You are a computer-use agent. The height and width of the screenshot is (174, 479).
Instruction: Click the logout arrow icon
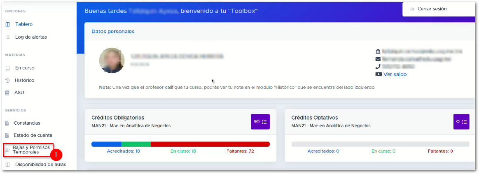tap(413, 9)
